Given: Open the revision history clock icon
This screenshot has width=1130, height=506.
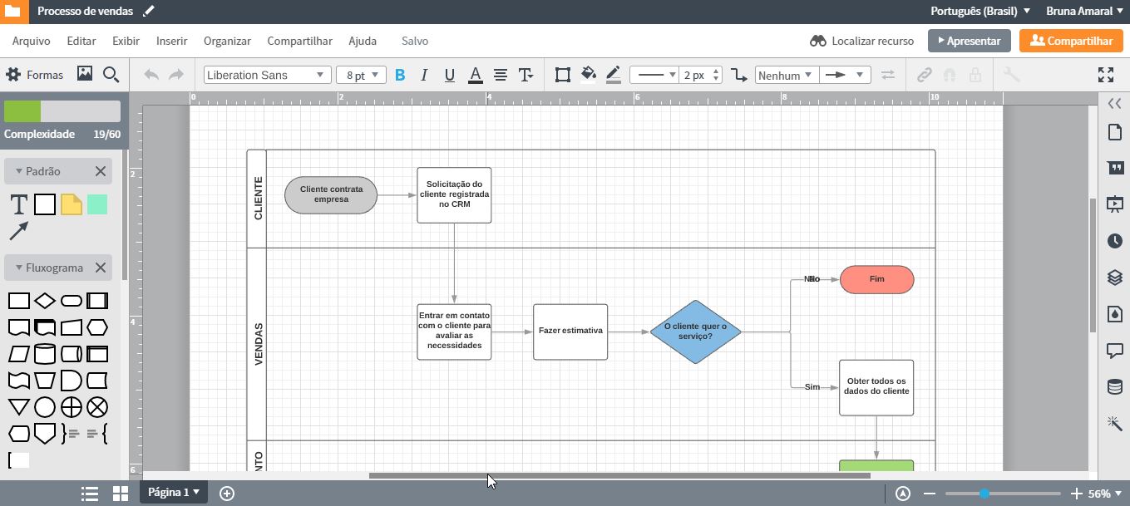Looking at the screenshot, I should pos(1115,241).
